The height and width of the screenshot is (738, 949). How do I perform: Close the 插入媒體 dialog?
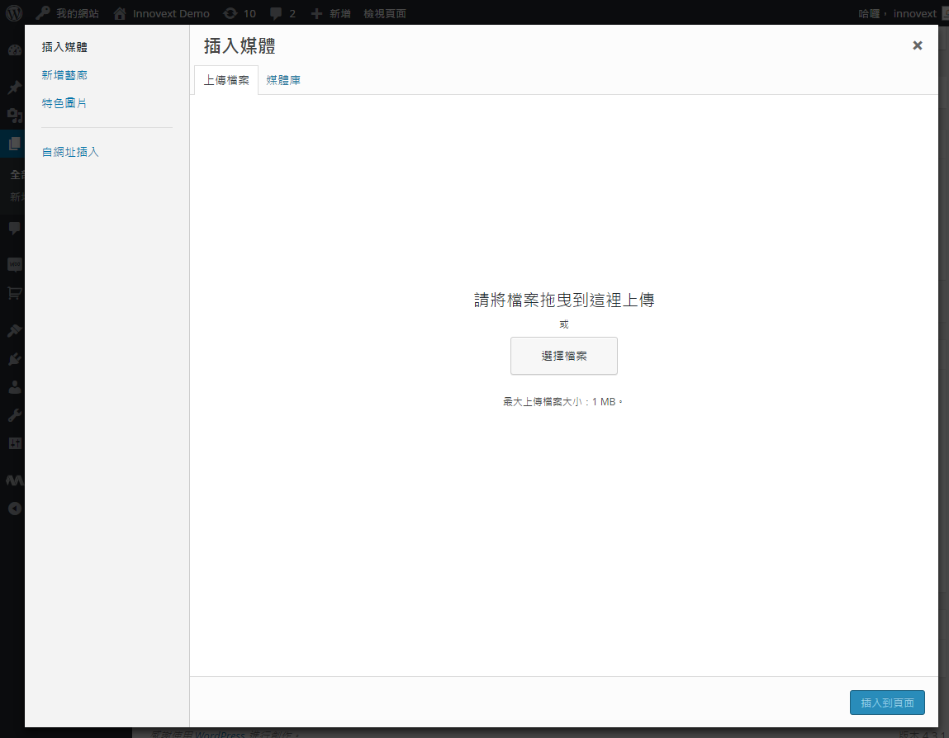pyautogui.click(x=917, y=45)
